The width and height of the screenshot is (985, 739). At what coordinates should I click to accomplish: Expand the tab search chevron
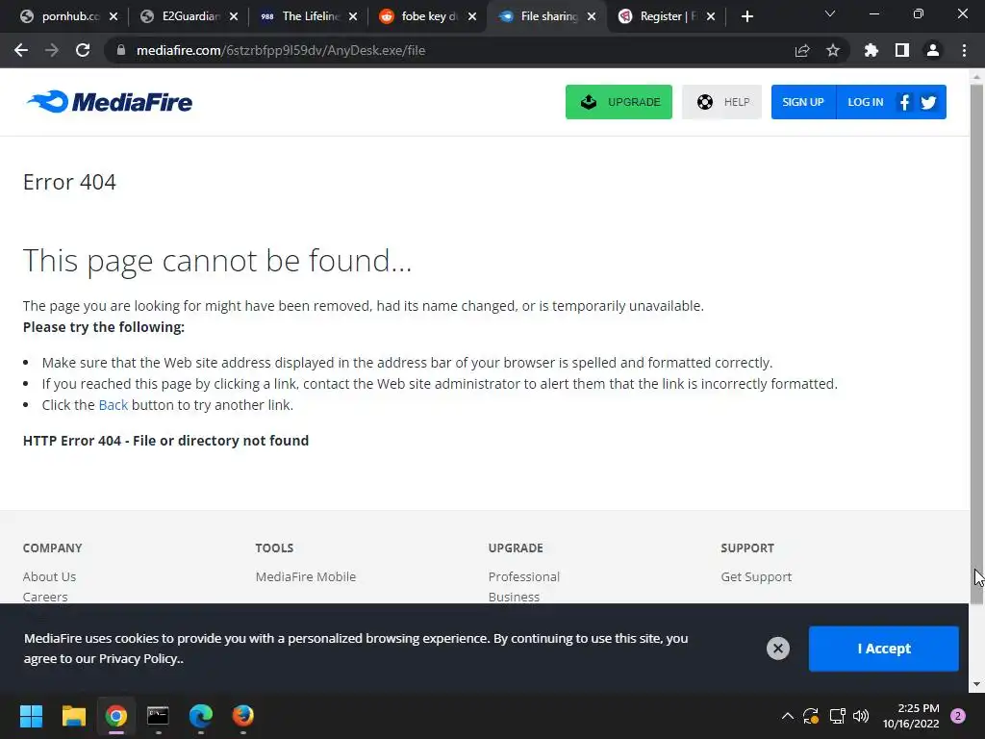click(x=830, y=13)
